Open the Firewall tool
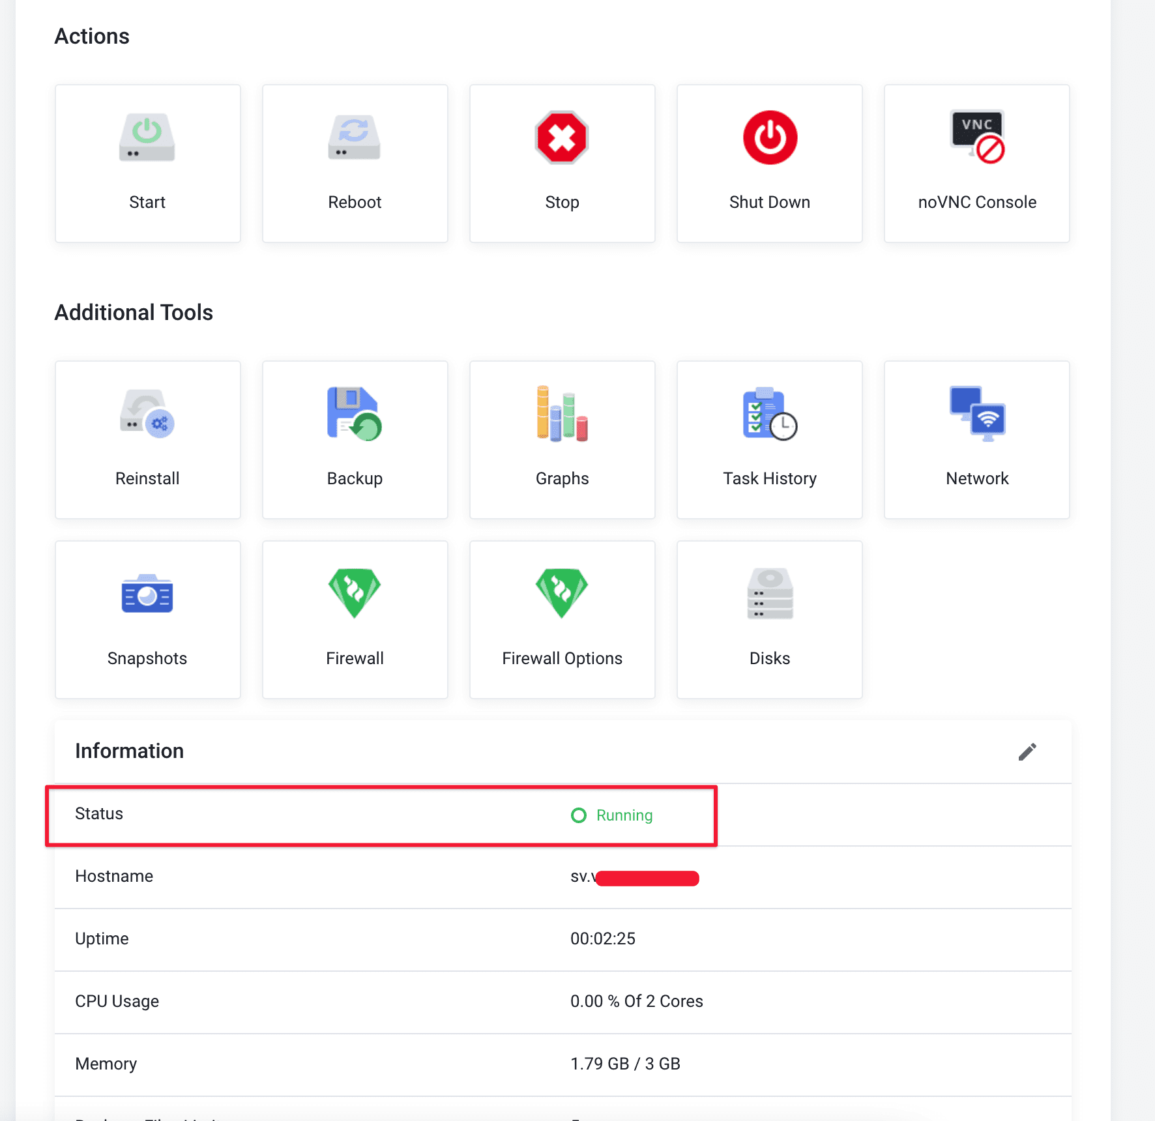This screenshot has width=1155, height=1121. pyautogui.click(x=355, y=619)
